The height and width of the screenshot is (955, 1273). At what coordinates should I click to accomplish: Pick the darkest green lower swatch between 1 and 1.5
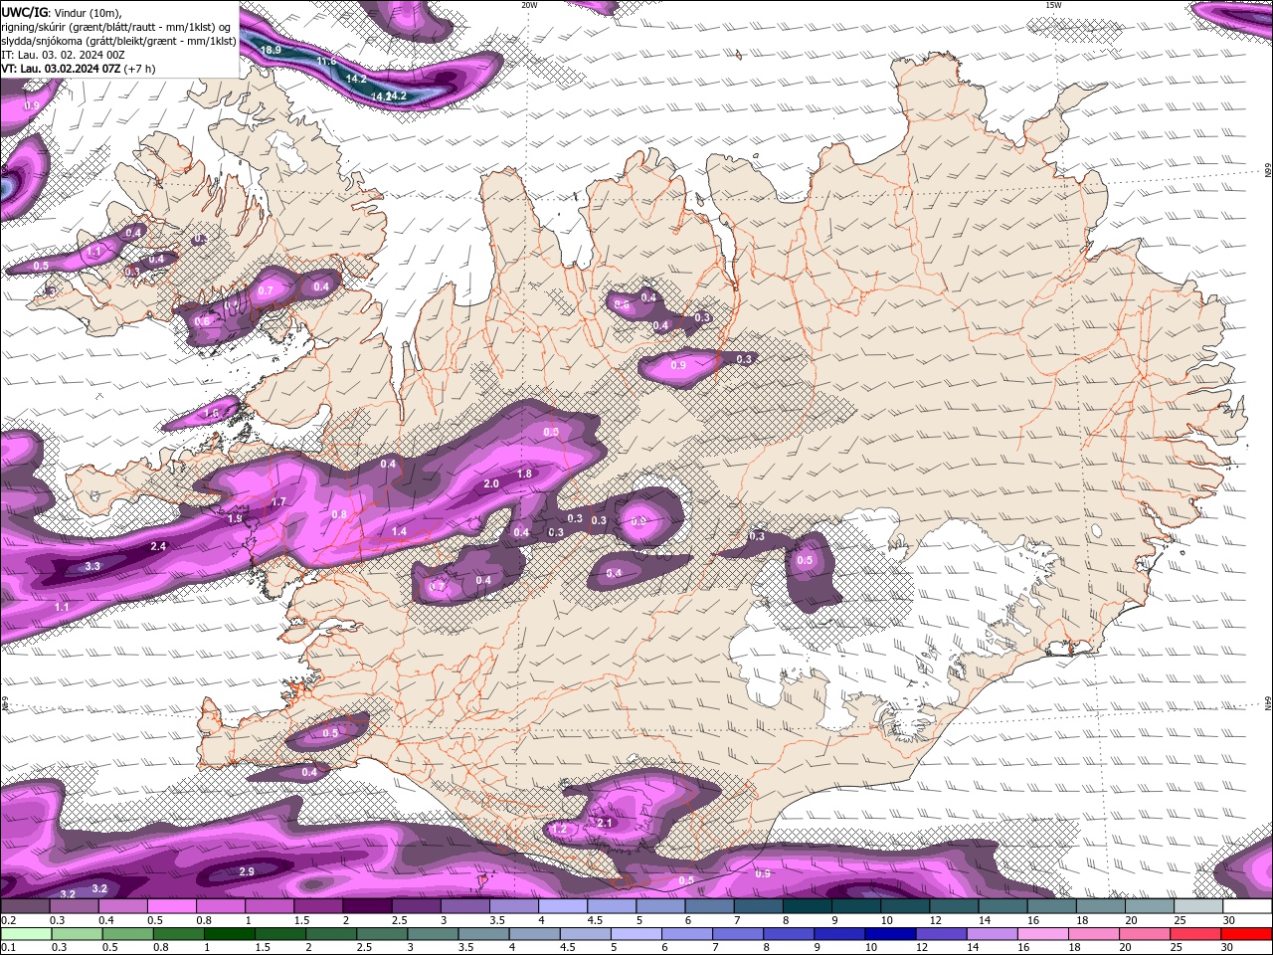pos(232,934)
